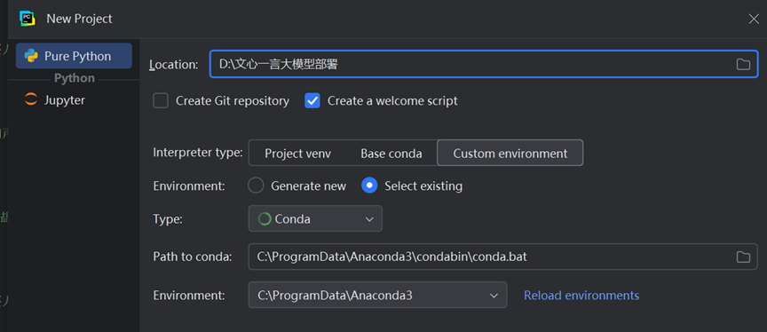Click the Python icon beside Pure Python
This screenshot has width=767, height=332.
[31, 56]
